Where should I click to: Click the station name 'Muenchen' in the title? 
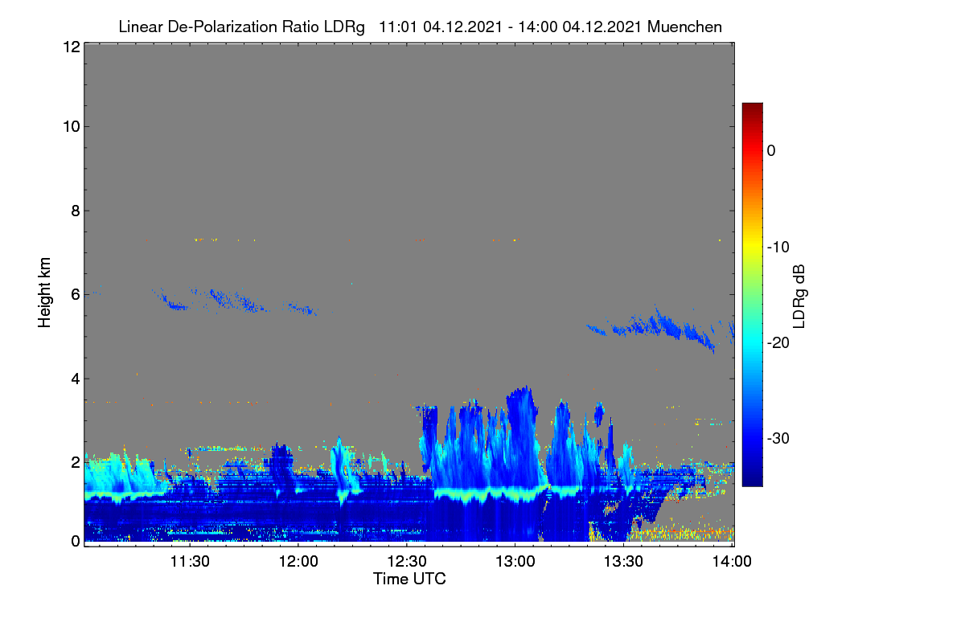[x=684, y=27]
